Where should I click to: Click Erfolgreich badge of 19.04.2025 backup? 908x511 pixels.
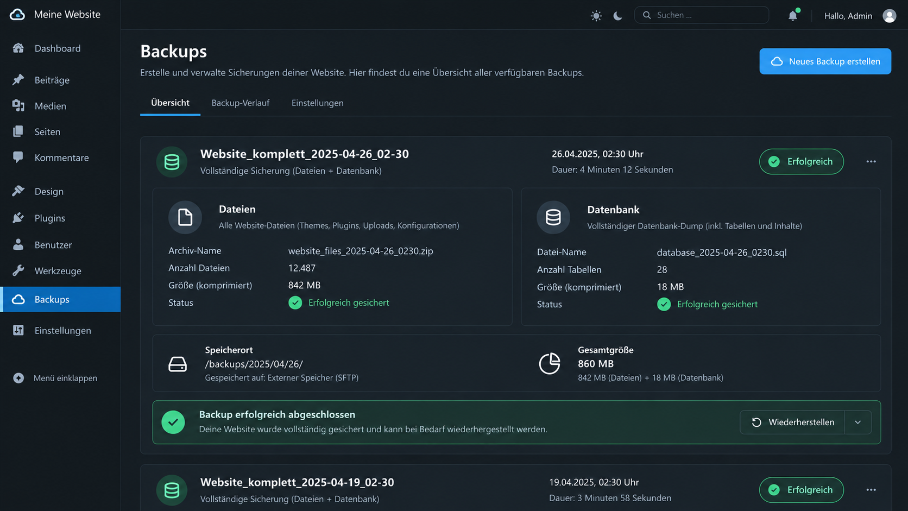tap(801, 490)
